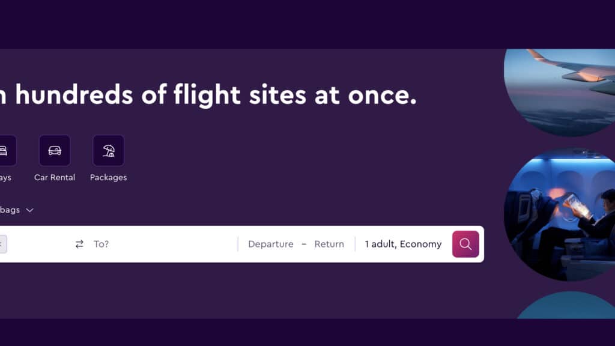Open the 1 adult, Economy travelers selector
Image resolution: width=615 pixels, height=346 pixels.
403,244
